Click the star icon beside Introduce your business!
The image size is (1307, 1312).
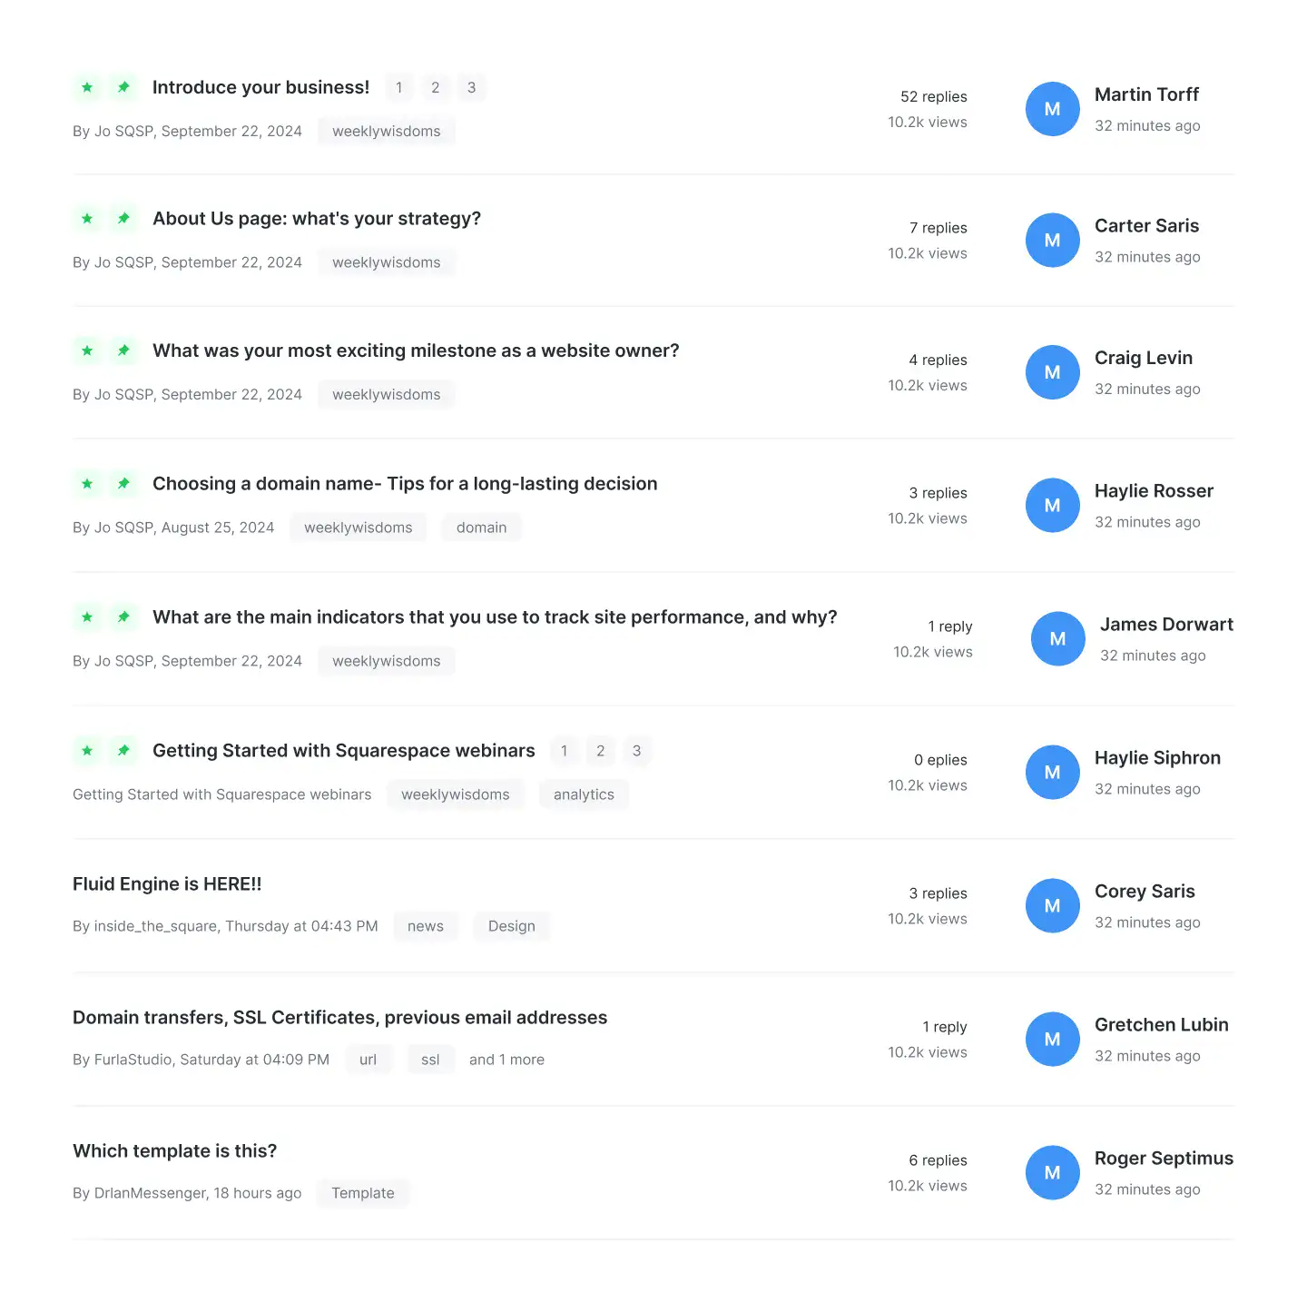[x=87, y=87]
